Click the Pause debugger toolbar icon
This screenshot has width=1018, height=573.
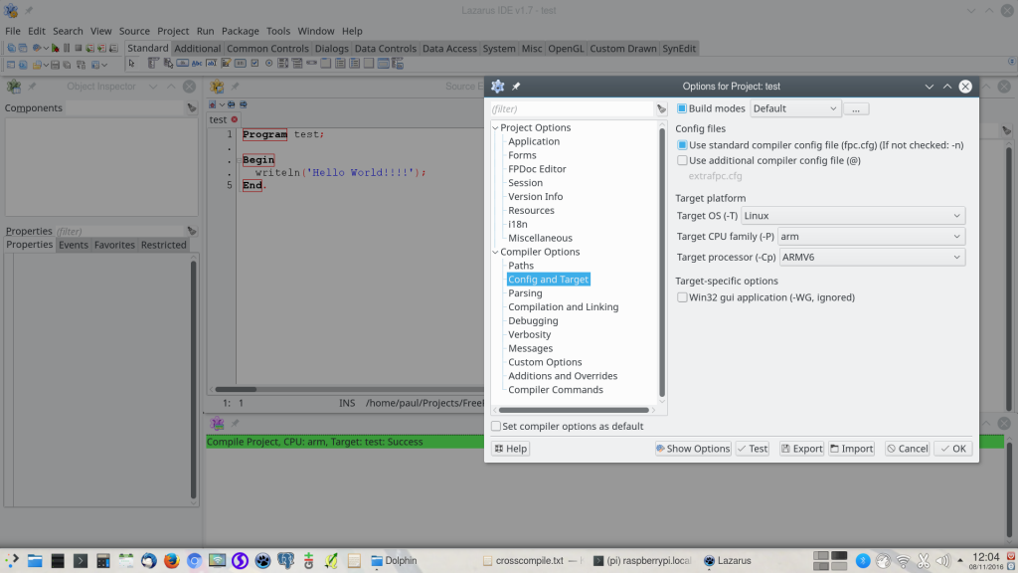pyautogui.click(x=67, y=48)
